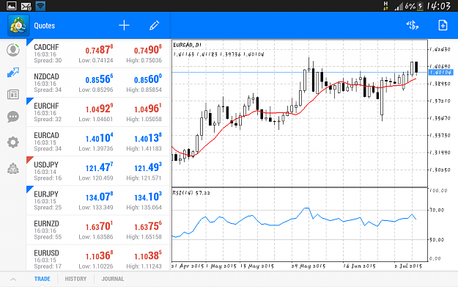Screen dimensions: 458x287
Task: Tap EURJPY bid price 134.07
Action: coord(99,197)
